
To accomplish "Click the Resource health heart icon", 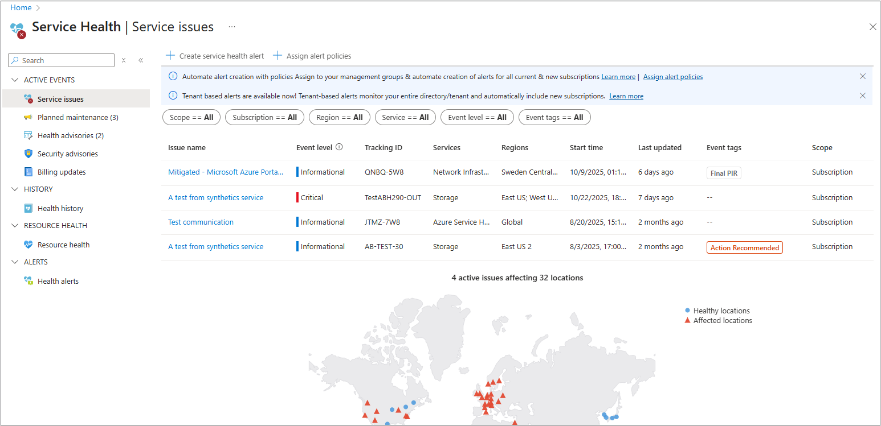I will click(28, 245).
